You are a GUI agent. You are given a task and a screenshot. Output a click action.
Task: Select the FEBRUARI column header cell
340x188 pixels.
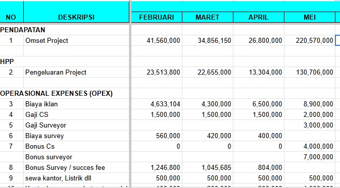[x=157, y=17]
